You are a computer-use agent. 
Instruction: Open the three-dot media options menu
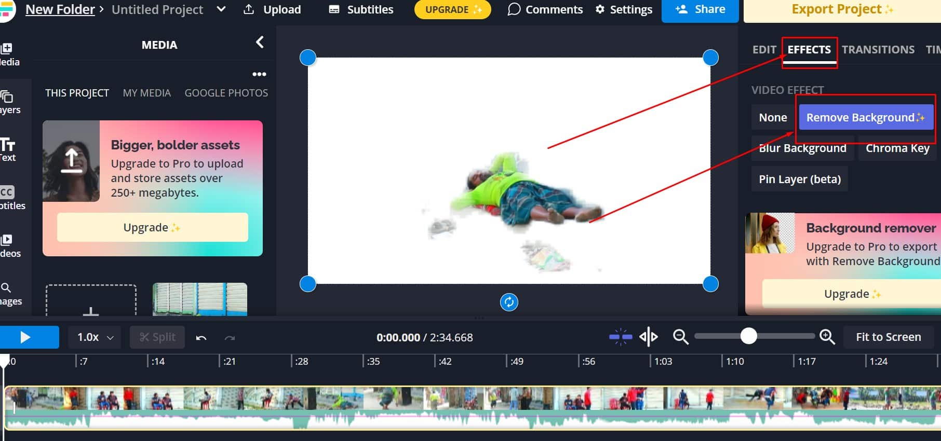point(259,74)
